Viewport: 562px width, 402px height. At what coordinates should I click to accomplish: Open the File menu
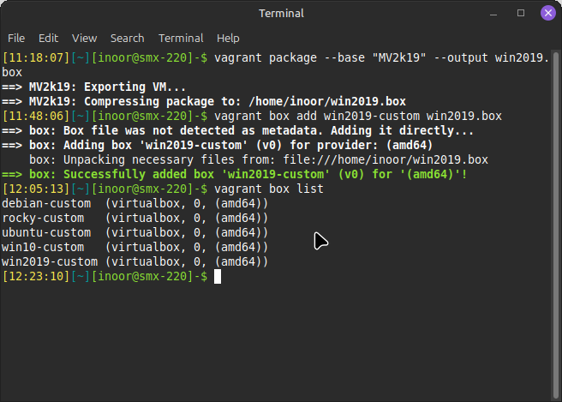click(16, 38)
